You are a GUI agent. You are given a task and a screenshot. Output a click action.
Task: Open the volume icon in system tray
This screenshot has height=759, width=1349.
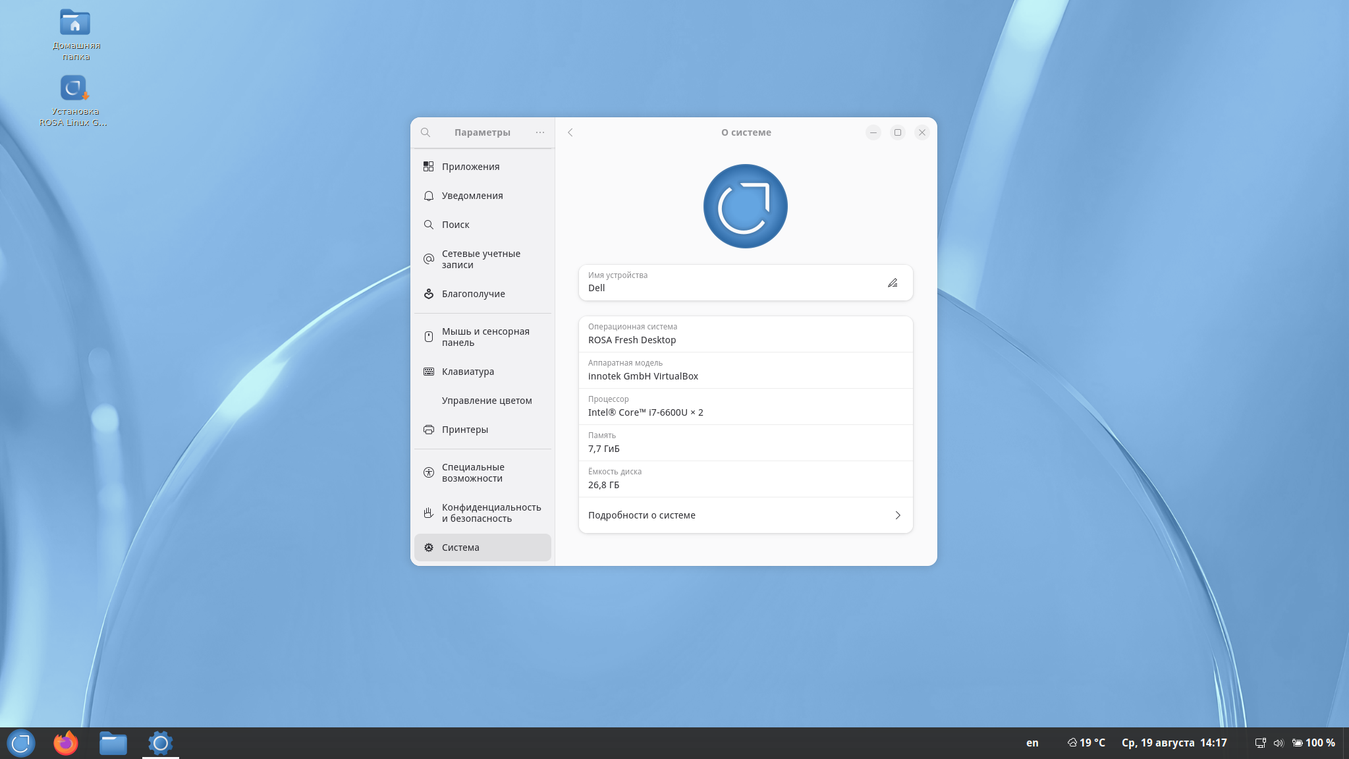1279,743
